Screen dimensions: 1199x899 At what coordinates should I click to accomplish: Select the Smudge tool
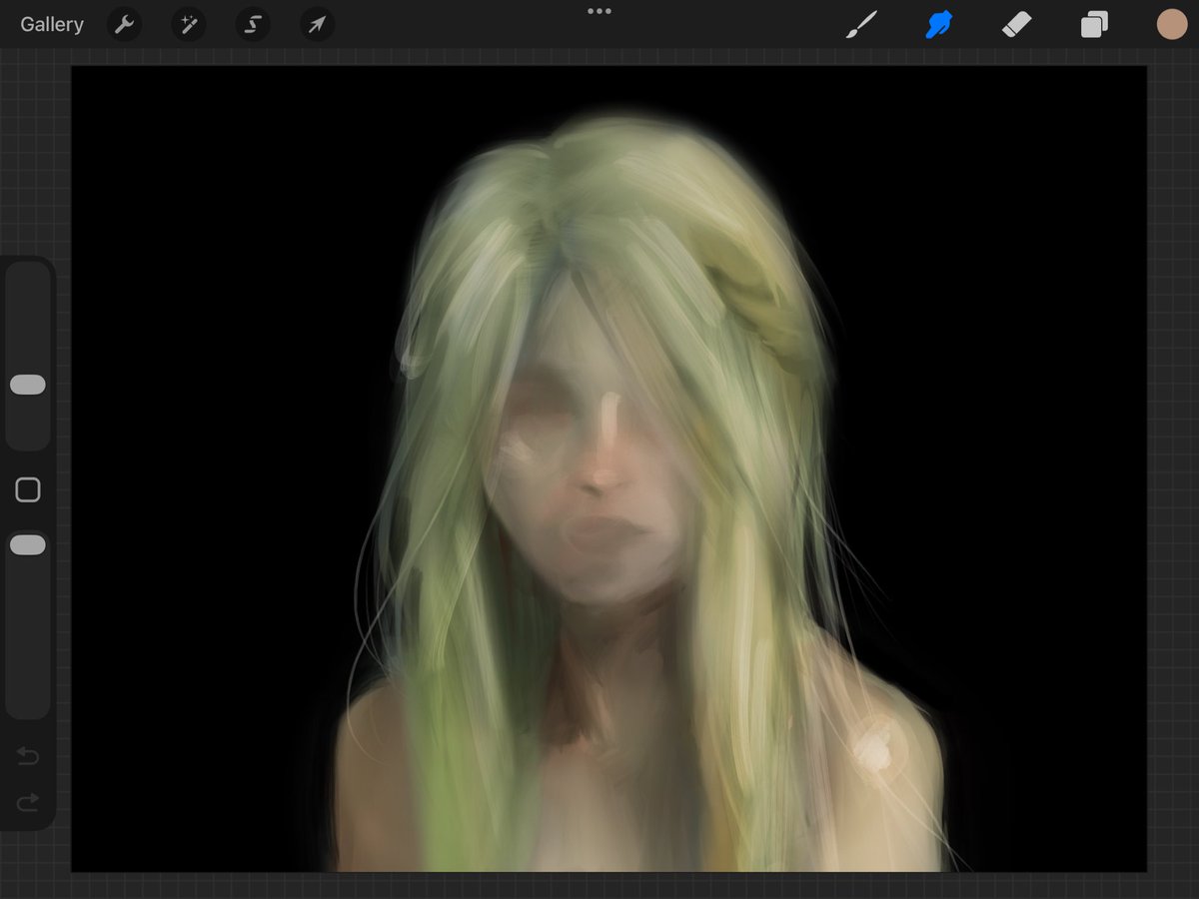(x=938, y=25)
